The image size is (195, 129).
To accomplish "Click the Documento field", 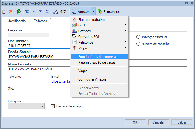I will [39, 46].
